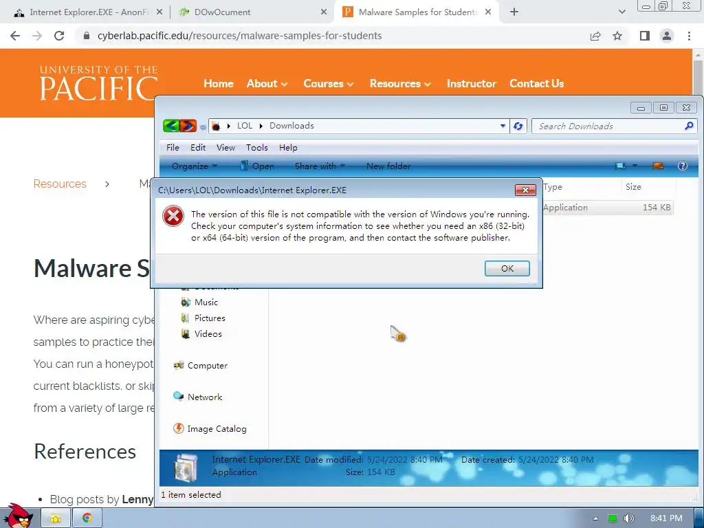The width and height of the screenshot is (704, 528).
Task: Click the address bar URL
Action: point(239,36)
